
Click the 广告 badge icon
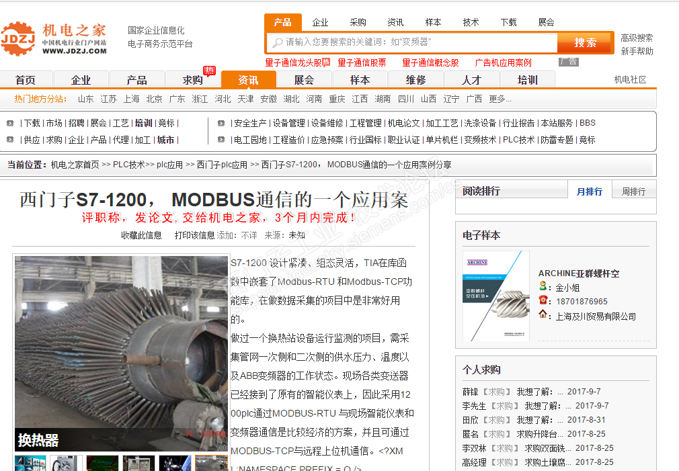pyautogui.click(x=569, y=62)
